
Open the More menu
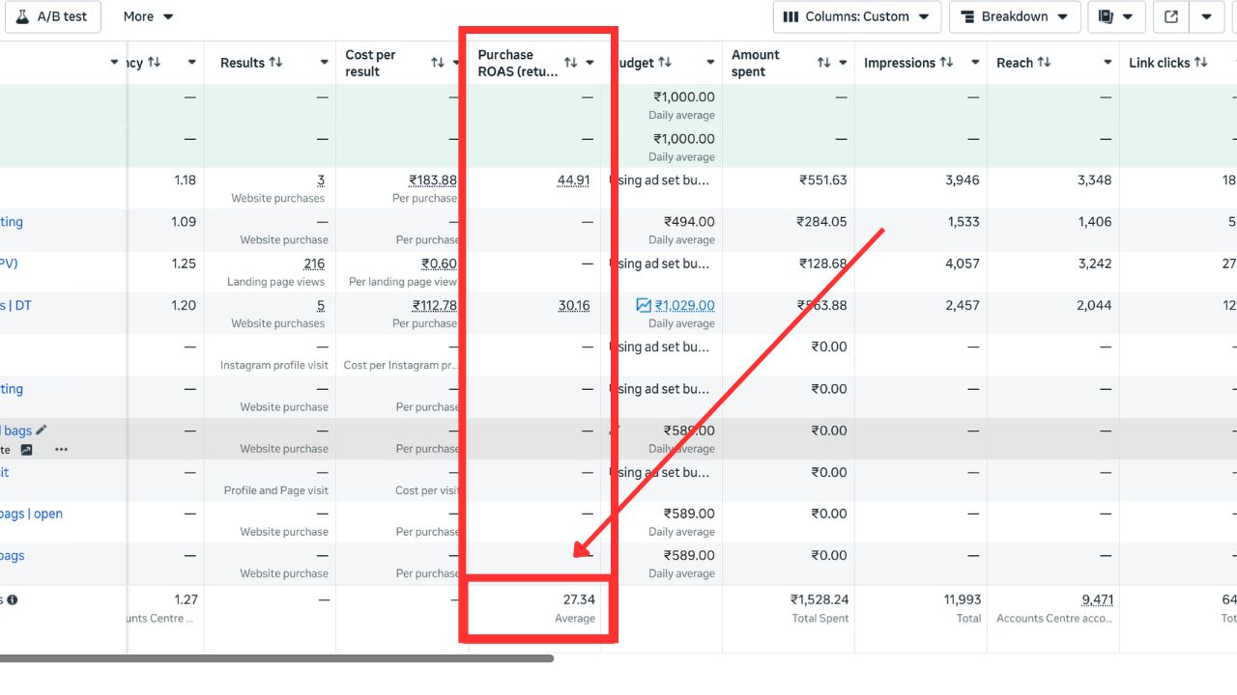tap(148, 16)
